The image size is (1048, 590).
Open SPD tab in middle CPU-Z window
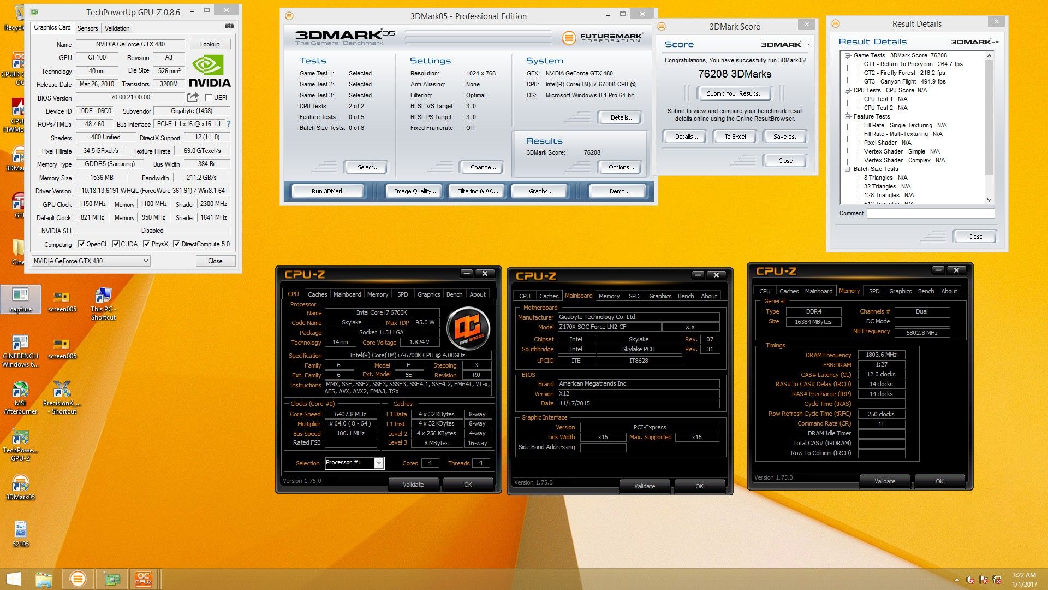[634, 296]
